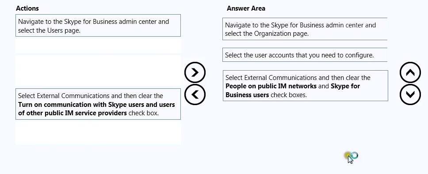The width and height of the screenshot is (428, 174).
Task: Click the empty slot directly below the Users page action
Action: click(x=98, y=46)
